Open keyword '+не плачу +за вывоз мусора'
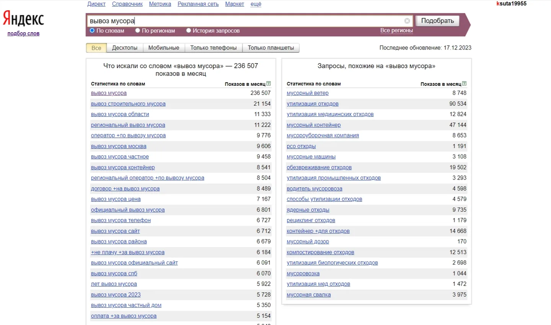Viewport: 551px width, 325px height. pos(128,252)
